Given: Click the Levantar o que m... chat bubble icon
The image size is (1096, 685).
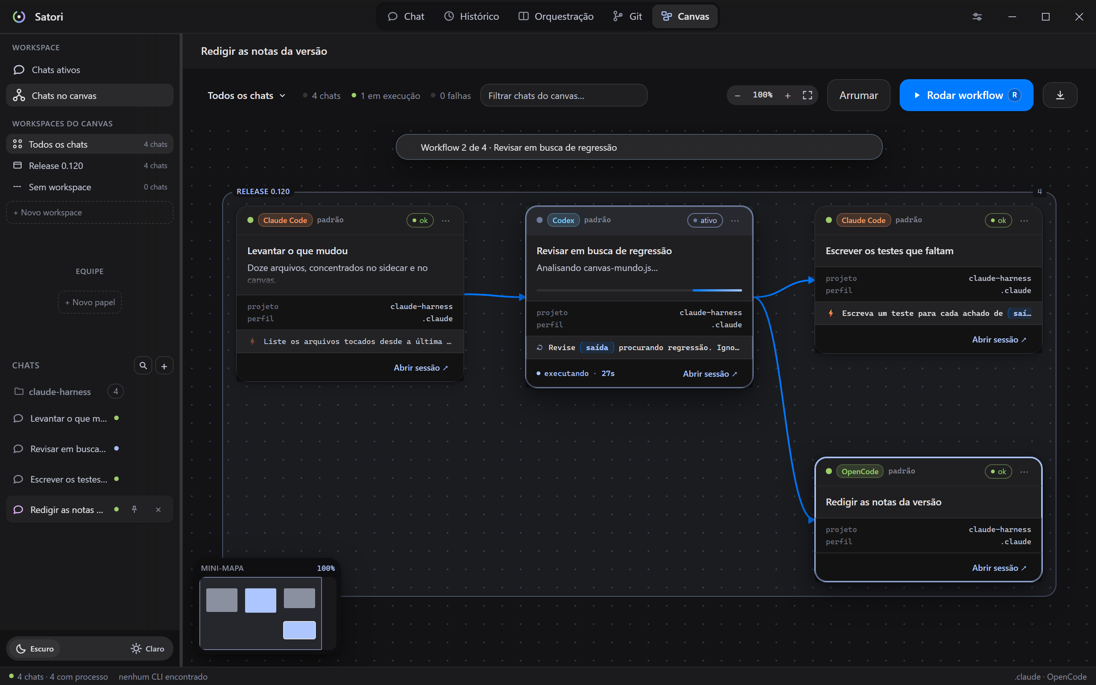Looking at the screenshot, I should [x=18, y=418].
